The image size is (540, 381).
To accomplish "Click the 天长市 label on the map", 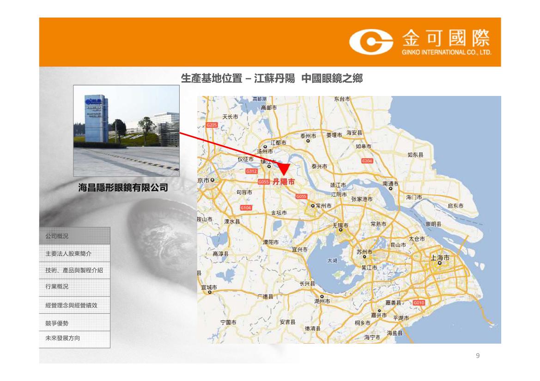I will pyautogui.click(x=230, y=117).
